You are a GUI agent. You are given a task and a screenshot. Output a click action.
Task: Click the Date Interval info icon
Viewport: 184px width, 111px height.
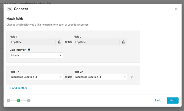(x=29, y=50)
